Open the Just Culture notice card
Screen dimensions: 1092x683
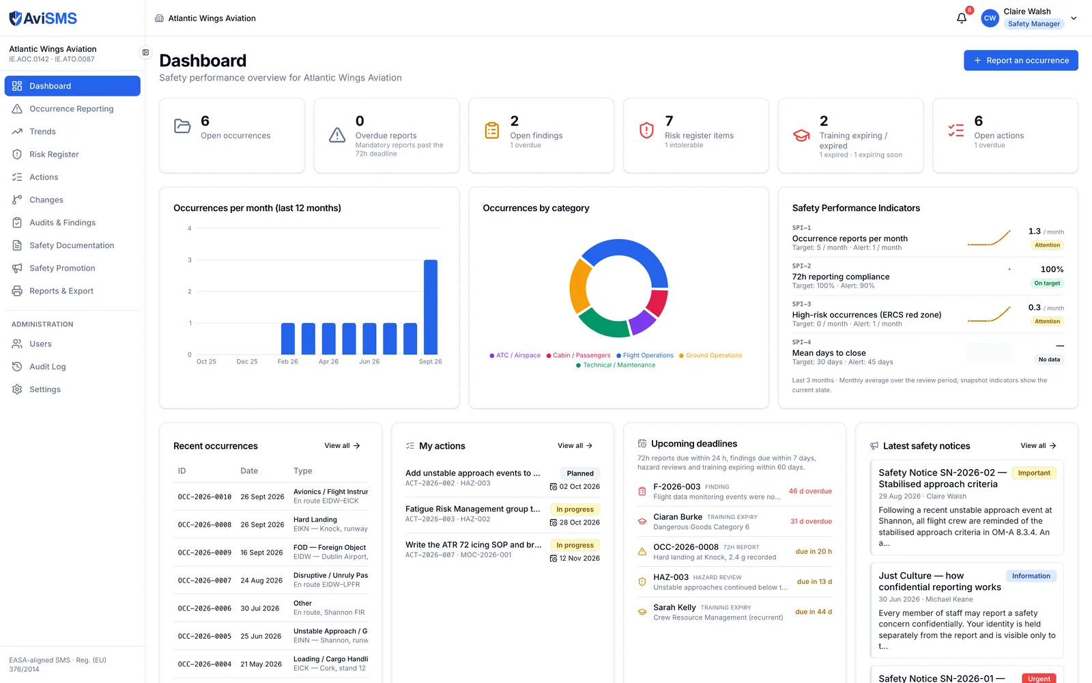click(x=967, y=611)
